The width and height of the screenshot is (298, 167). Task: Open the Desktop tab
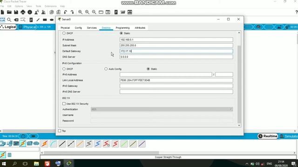(106, 28)
